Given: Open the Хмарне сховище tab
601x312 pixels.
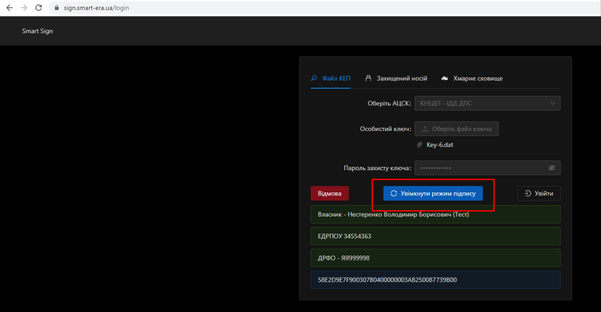Looking at the screenshot, I should click(478, 79).
